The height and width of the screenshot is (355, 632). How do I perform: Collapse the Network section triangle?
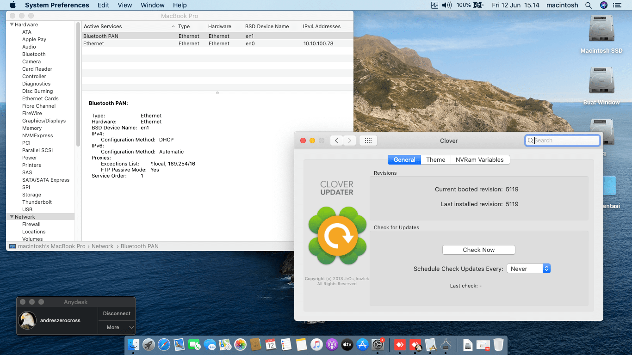coord(12,217)
